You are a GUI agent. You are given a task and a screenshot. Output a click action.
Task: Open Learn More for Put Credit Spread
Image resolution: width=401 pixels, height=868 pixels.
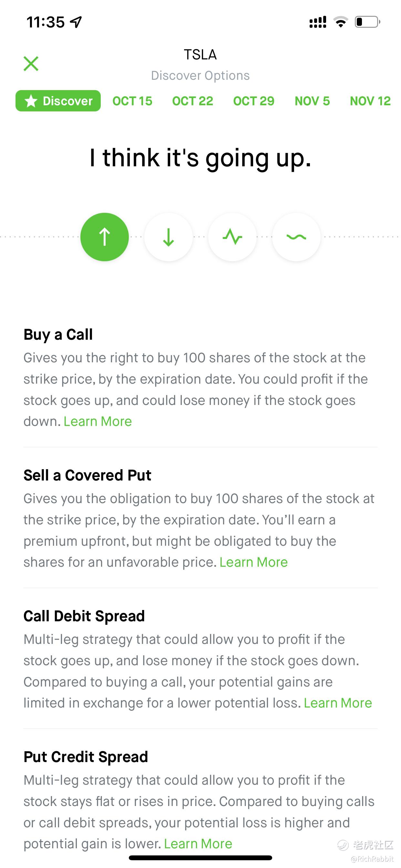[x=198, y=844]
